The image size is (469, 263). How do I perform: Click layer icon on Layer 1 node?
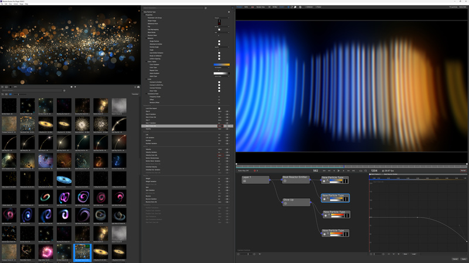click(x=244, y=181)
